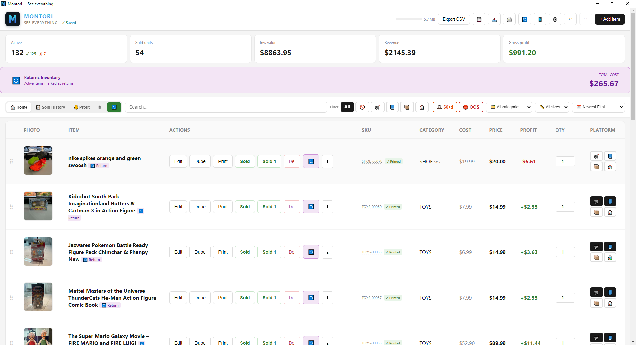Grab drag handle of nike spikes row
This screenshot has height=345, width=636.
point(11,161)
